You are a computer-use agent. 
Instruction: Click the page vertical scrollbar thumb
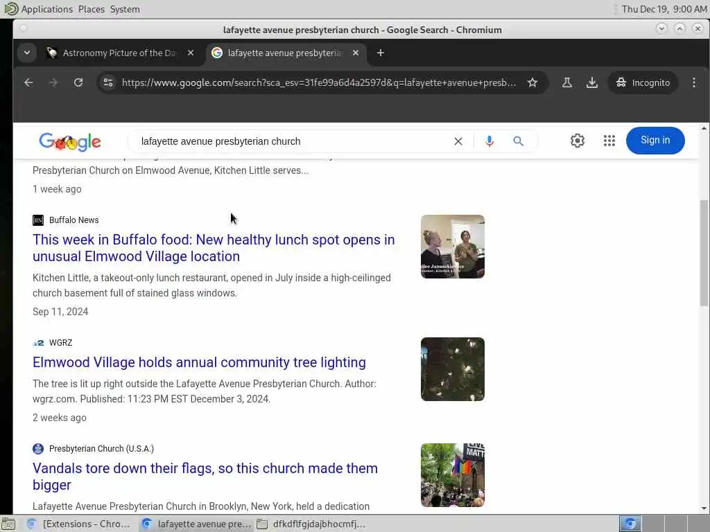pos(704,254)
